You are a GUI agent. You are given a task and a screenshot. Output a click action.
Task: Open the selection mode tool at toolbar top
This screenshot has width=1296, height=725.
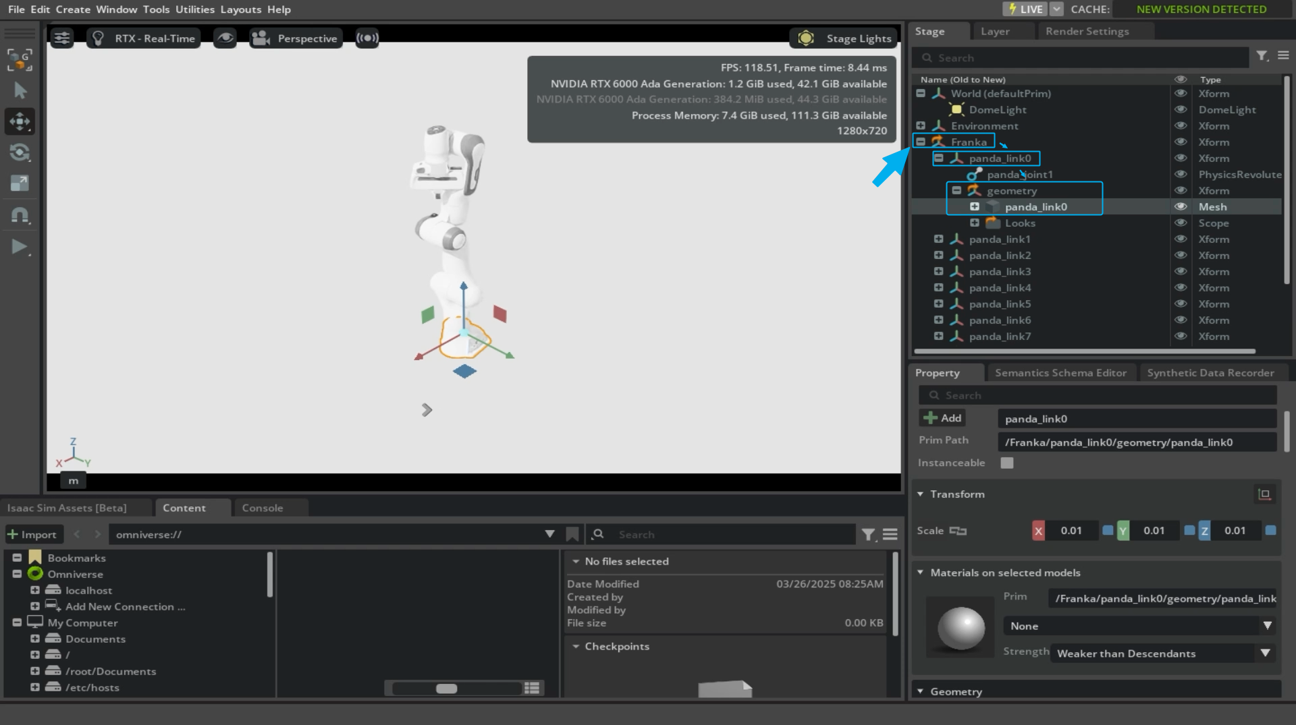click(x=20, y=59)
